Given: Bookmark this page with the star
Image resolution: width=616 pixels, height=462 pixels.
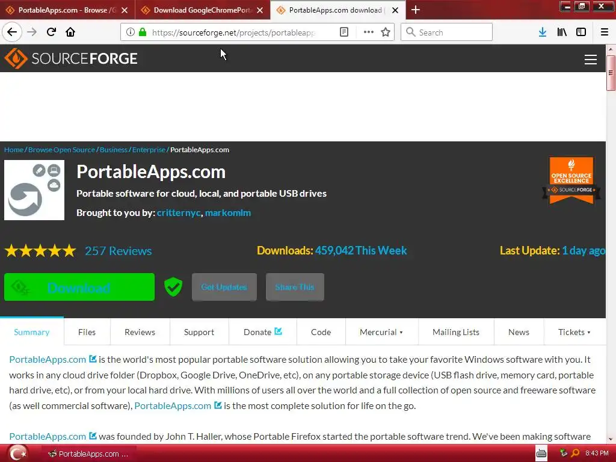Looking at the screenshot, I should pyautogui.click(x=386, y=32).
